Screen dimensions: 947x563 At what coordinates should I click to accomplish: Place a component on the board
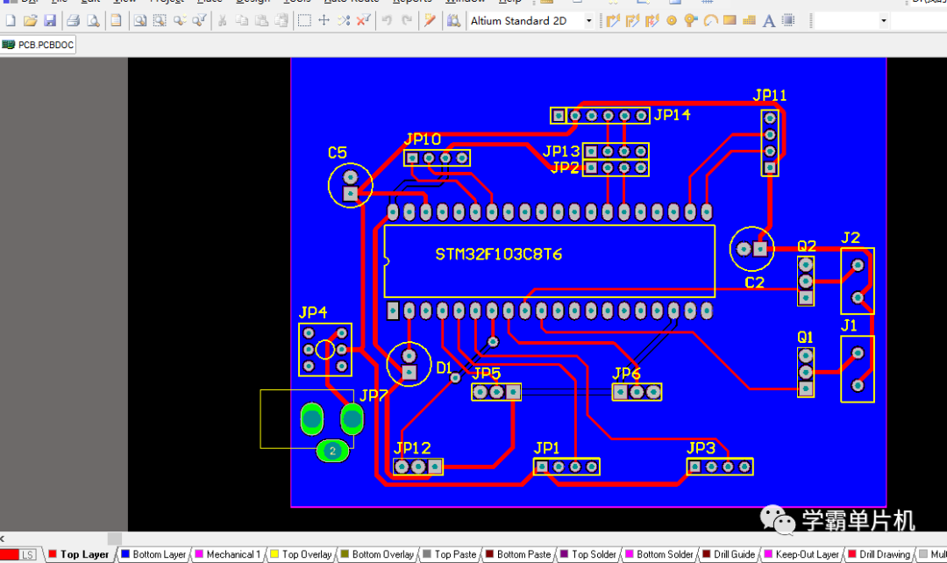tap(788, 21)
